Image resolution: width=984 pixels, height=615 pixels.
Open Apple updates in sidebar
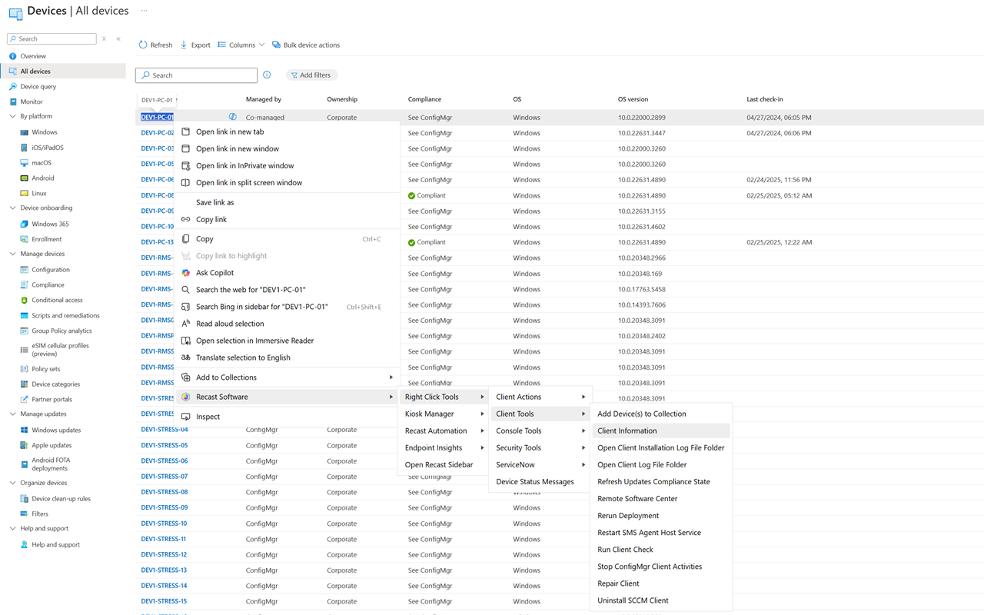(x=52, y=445)
